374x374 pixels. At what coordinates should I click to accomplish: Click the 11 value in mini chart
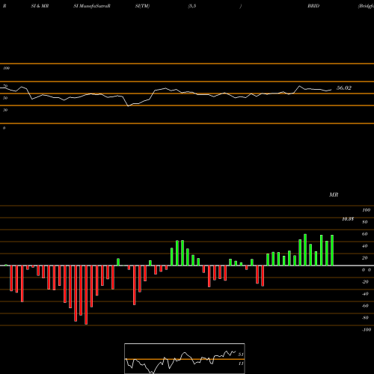coord(241,364)
